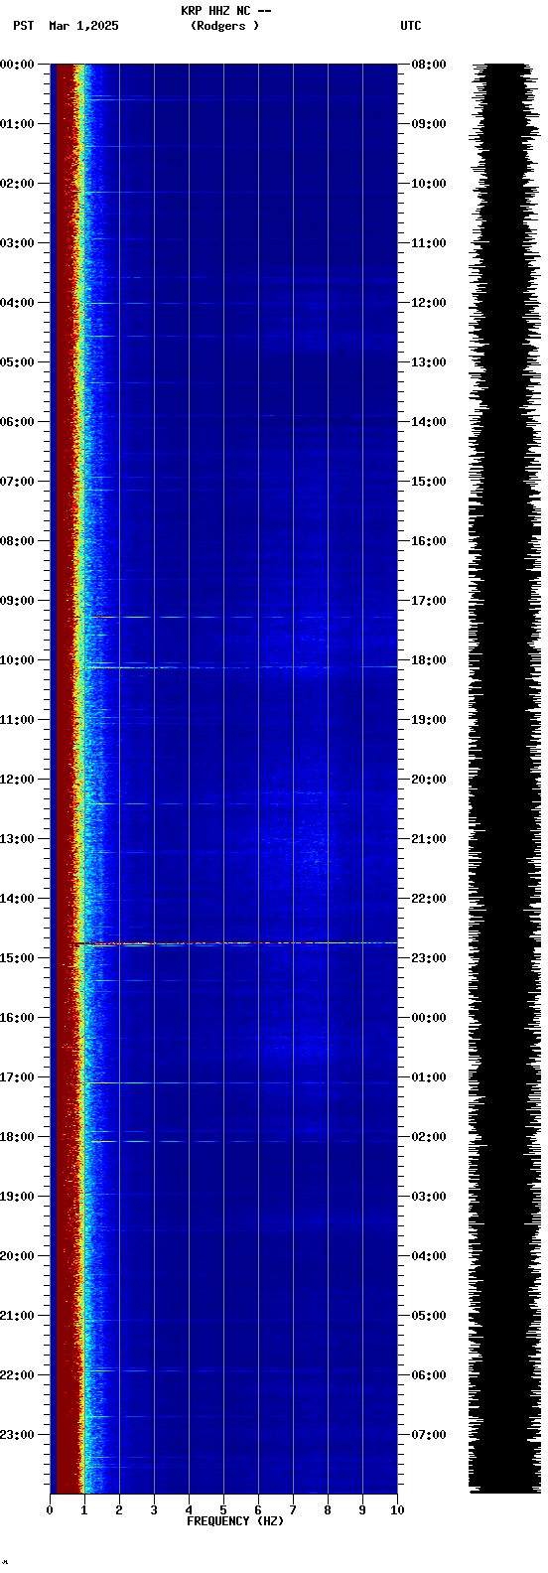Click the bright broadband event near 14:45 PST

click(235, 943)
